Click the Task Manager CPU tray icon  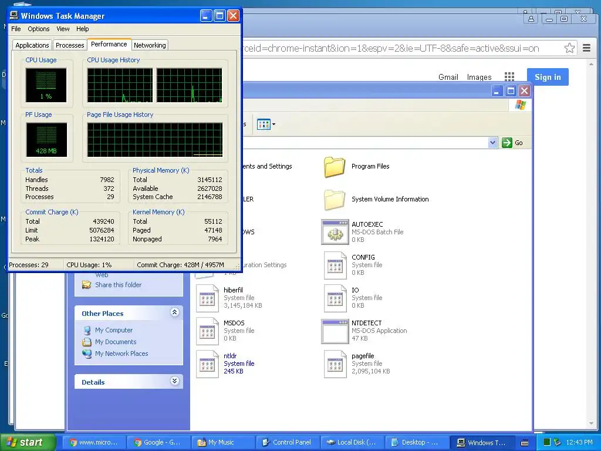(x=547, y=442)
